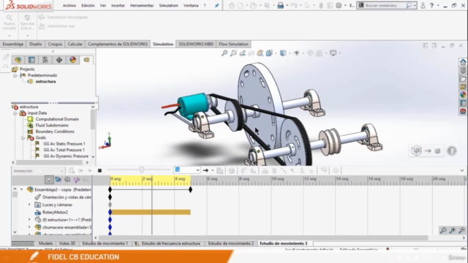Click the New document icon
468x263 pixels.
241,5
